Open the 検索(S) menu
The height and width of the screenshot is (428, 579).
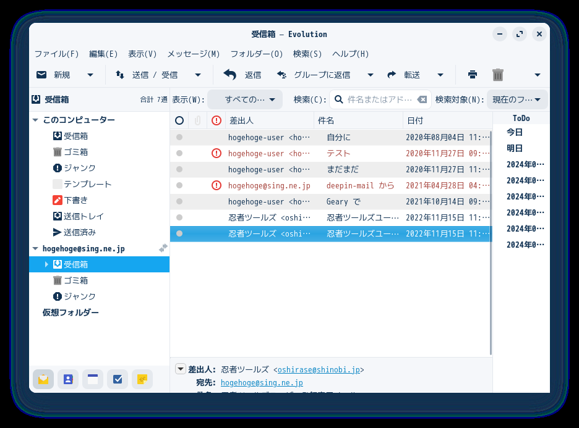307,54
